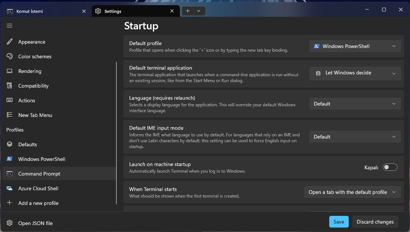Screen dimensions: 410x232
Task: Expand the Default profile dropdown
Action: pos(355,46)
